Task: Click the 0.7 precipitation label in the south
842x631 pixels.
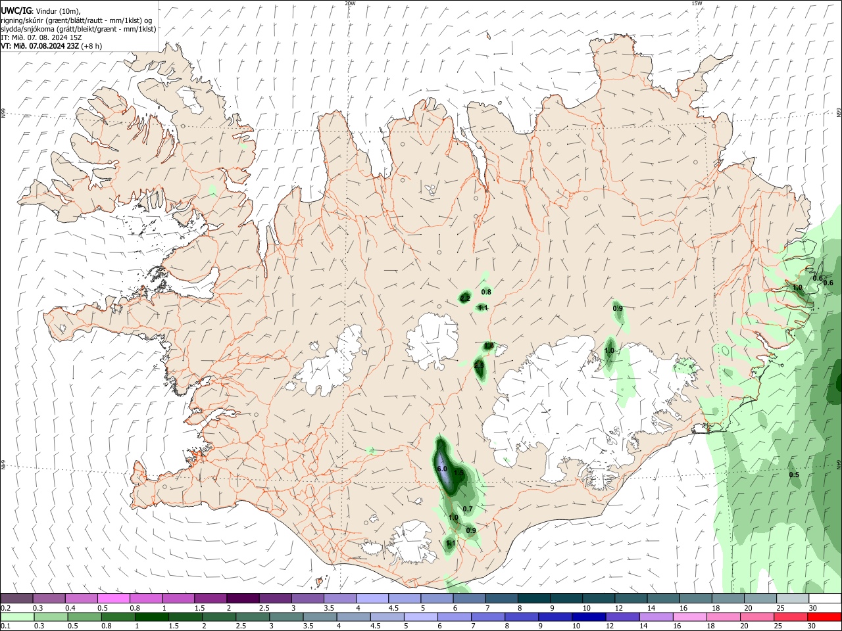Action: (x=468, y=509)
